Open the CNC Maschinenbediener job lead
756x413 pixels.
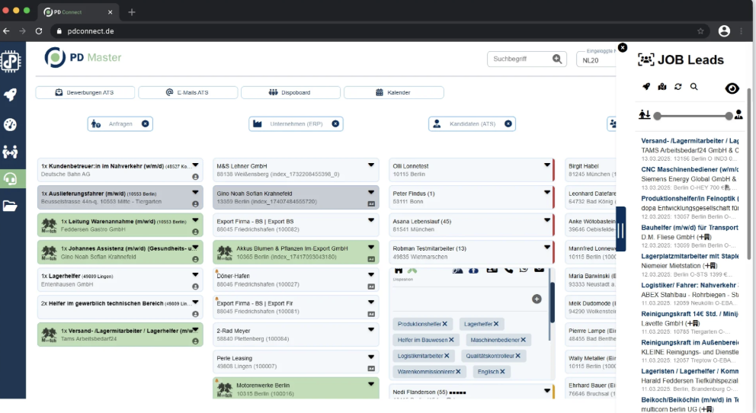tap(690, 169)
